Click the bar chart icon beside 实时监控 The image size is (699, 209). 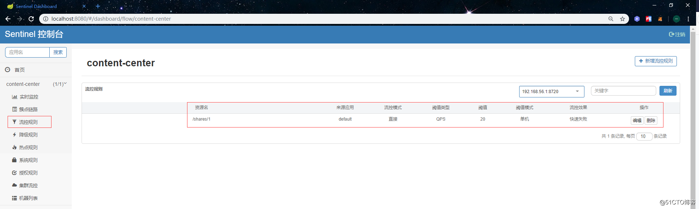(15, 97)
